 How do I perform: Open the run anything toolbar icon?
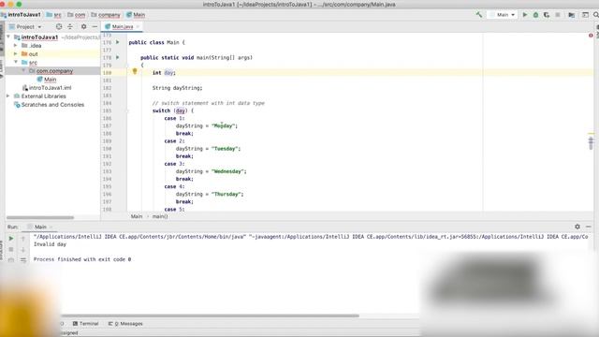click(x=585, y=15)
